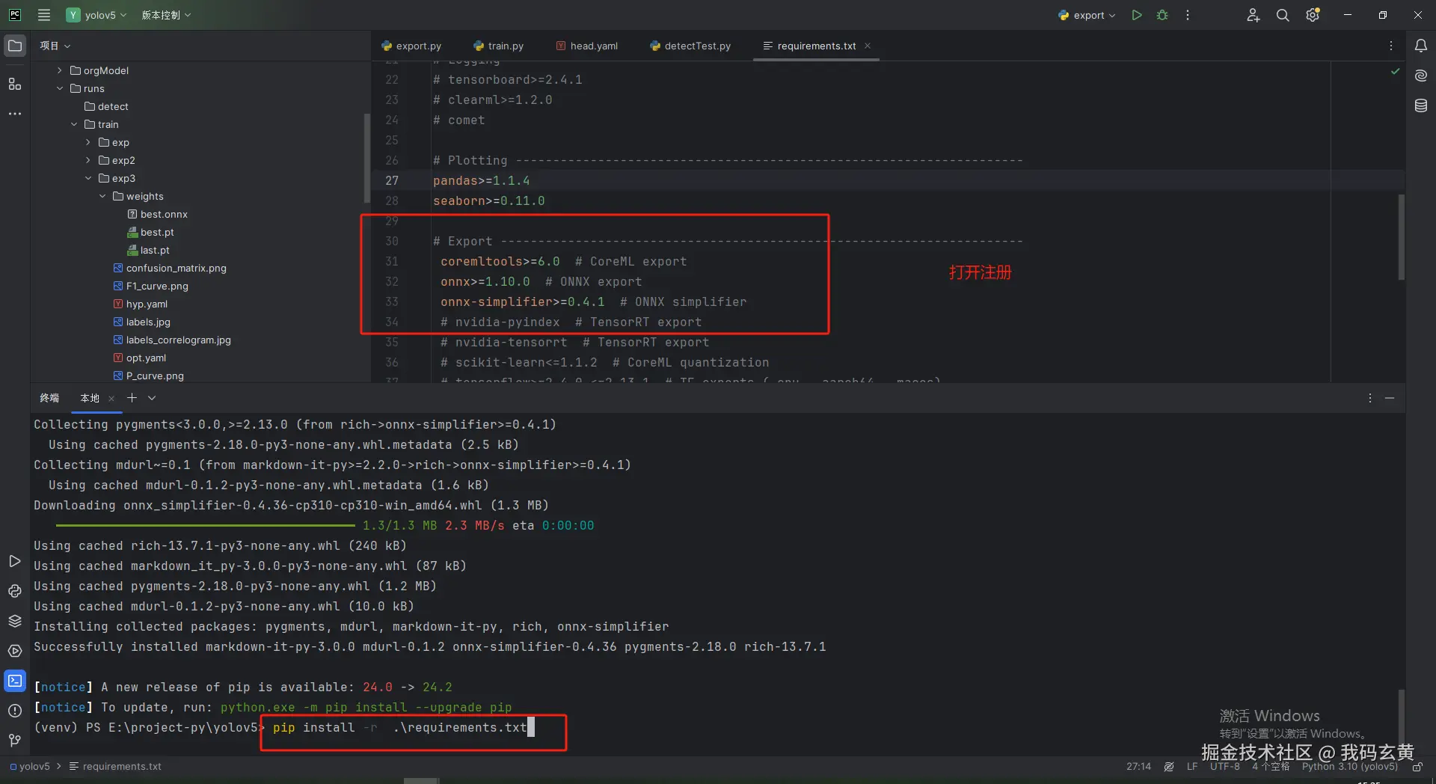Open IDE settings gear
This screenshot has height=784, width=1436.
(x=1313, y=15)
